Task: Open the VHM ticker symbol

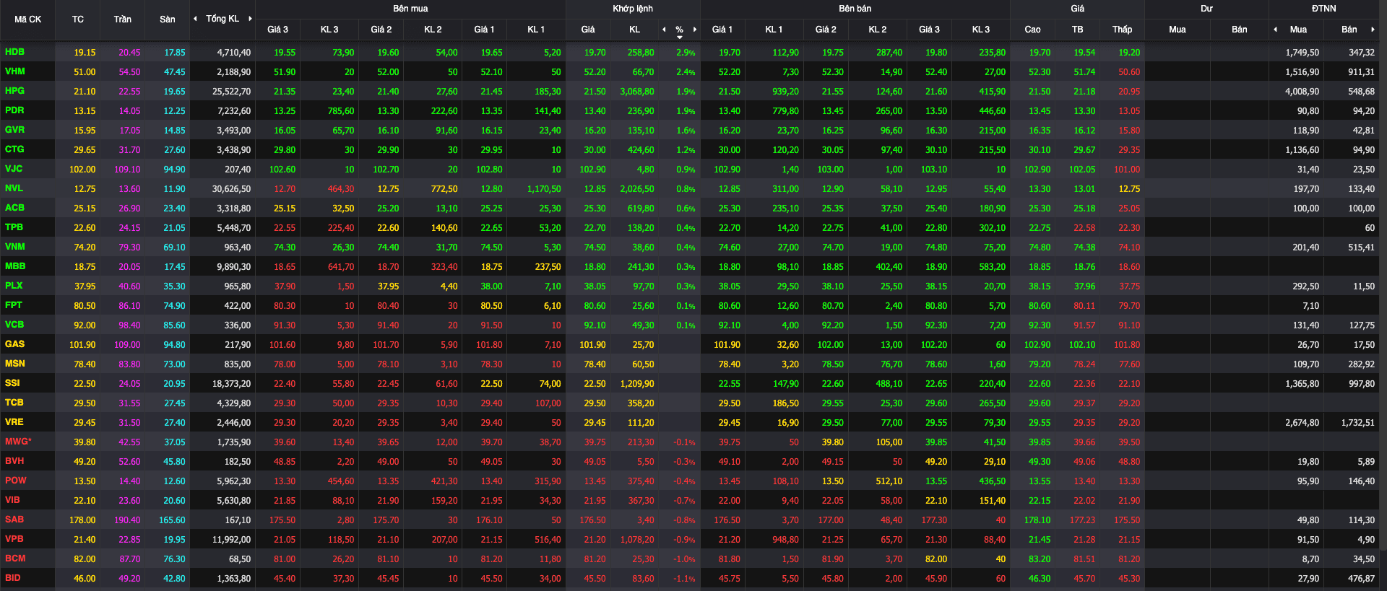Action: point(14,71)
